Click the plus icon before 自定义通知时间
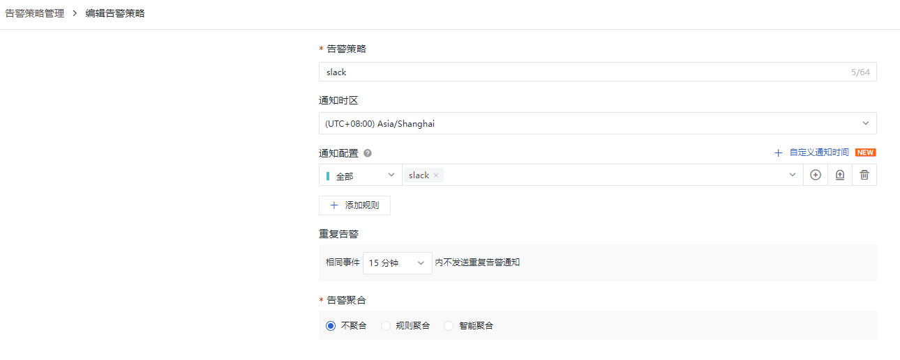 [779, 152]
